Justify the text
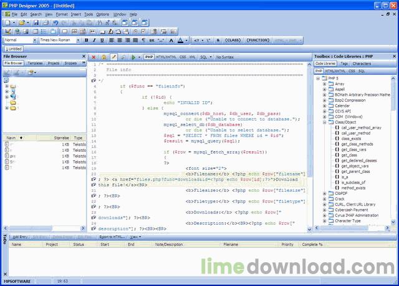 point(135,40)
